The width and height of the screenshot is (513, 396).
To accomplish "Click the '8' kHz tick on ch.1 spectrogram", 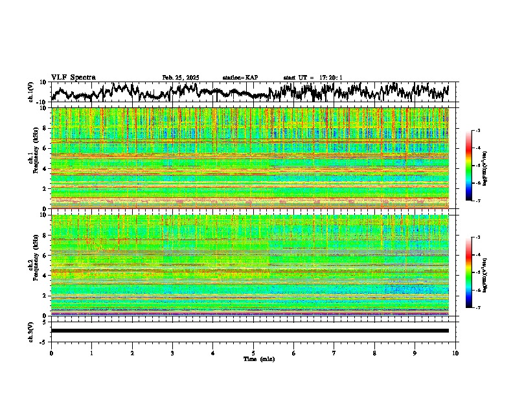I will (45, 128).
